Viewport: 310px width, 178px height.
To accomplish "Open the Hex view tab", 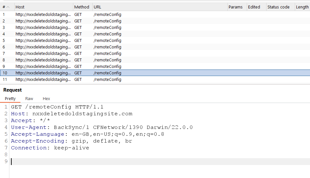I will [x=46, y=98].
